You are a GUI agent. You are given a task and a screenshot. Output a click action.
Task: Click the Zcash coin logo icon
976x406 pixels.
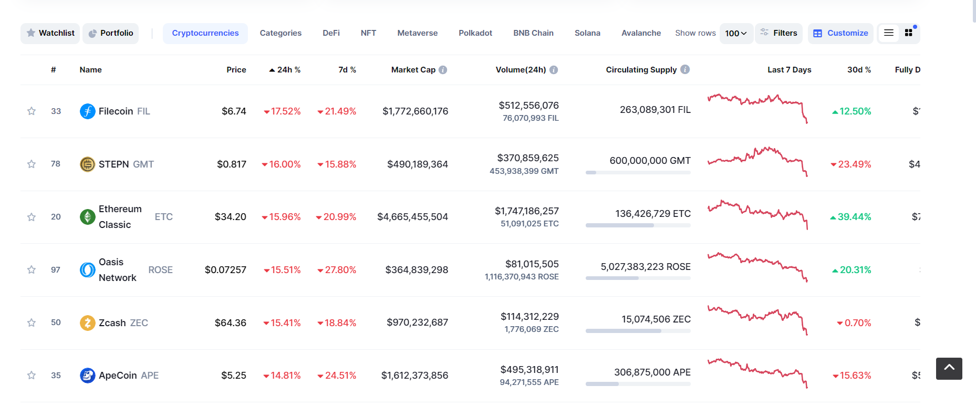coord(87,322)
